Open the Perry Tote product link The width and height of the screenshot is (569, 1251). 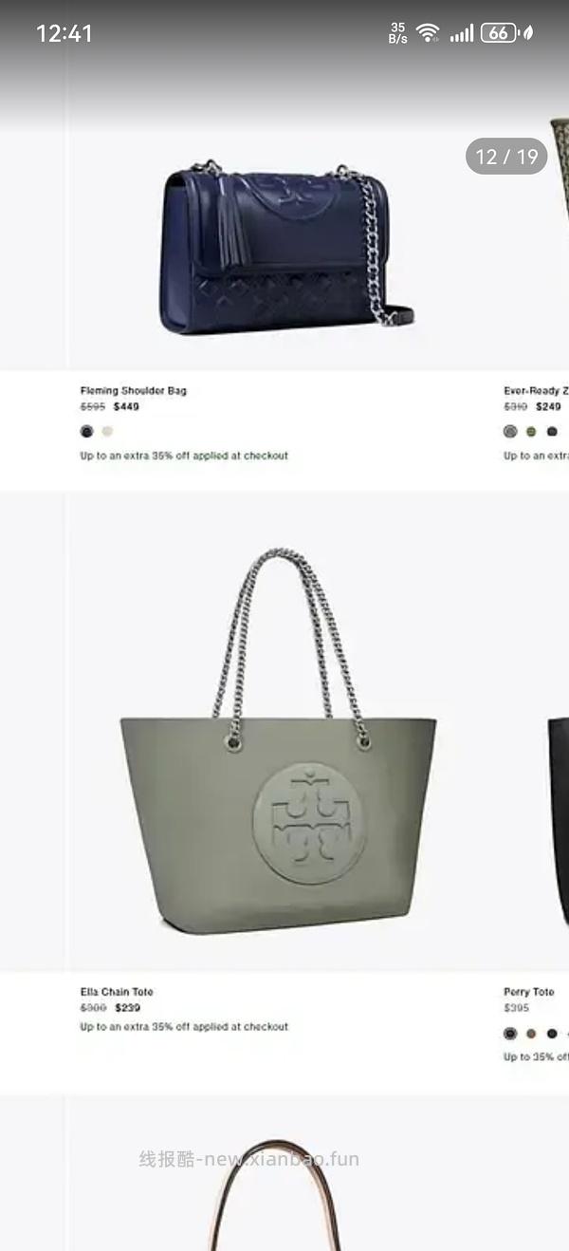pyautogui.click(x=529, y=992)
